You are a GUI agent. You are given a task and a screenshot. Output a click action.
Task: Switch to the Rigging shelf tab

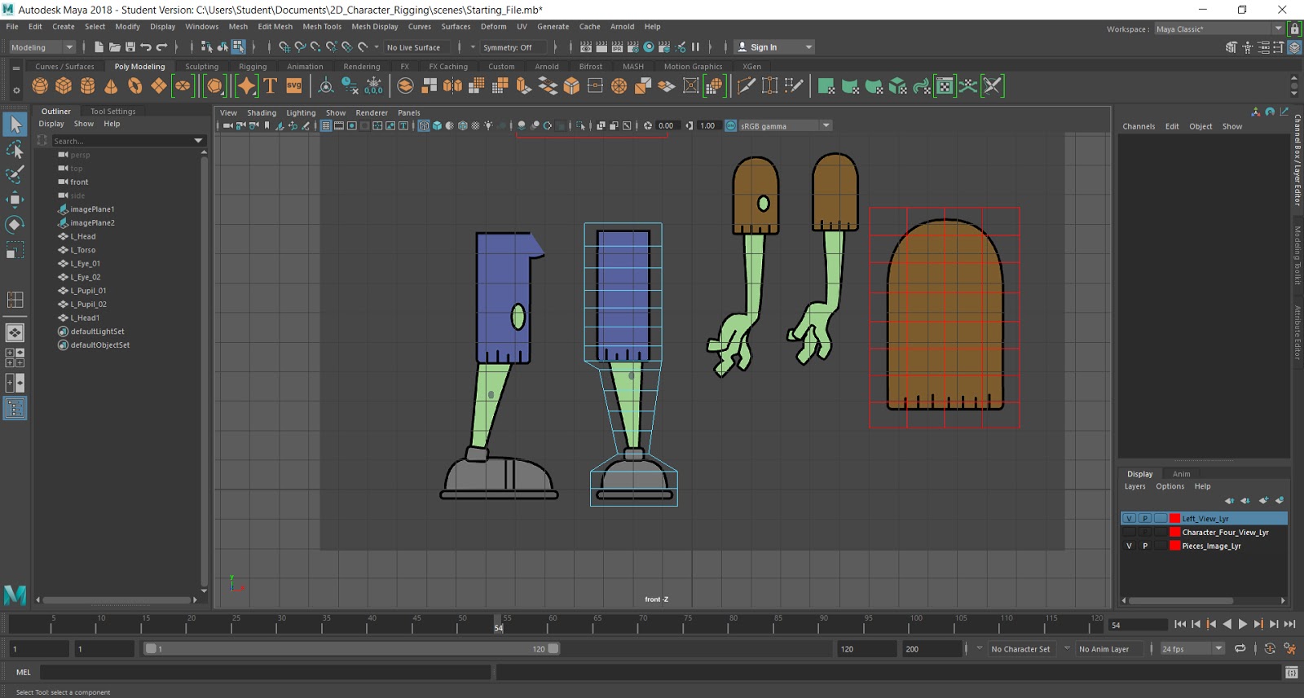click(x=253, y=67)
